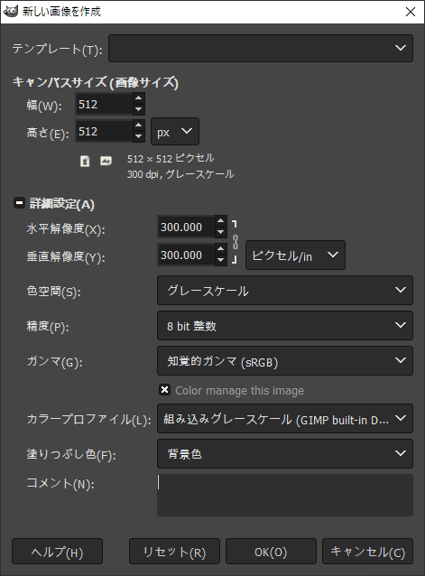This screenshot has width=425, height=576.
Task: Click the 垂直解像度(Y): label
Action: click(66, 256)
